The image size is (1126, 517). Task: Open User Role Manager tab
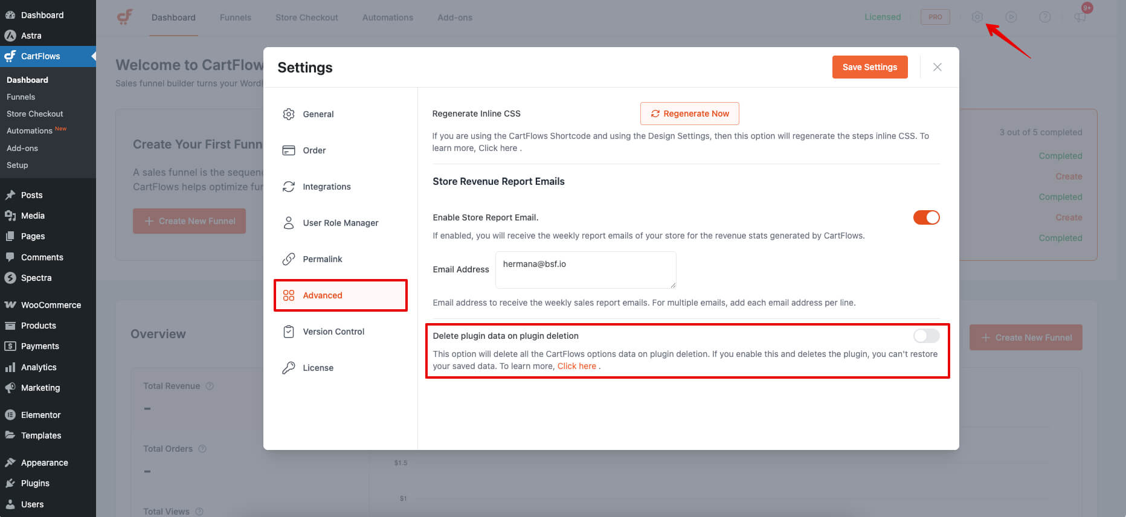pos(340,223)
